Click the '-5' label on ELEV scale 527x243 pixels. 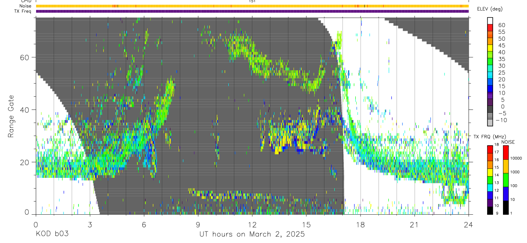(x=502, y=114)
